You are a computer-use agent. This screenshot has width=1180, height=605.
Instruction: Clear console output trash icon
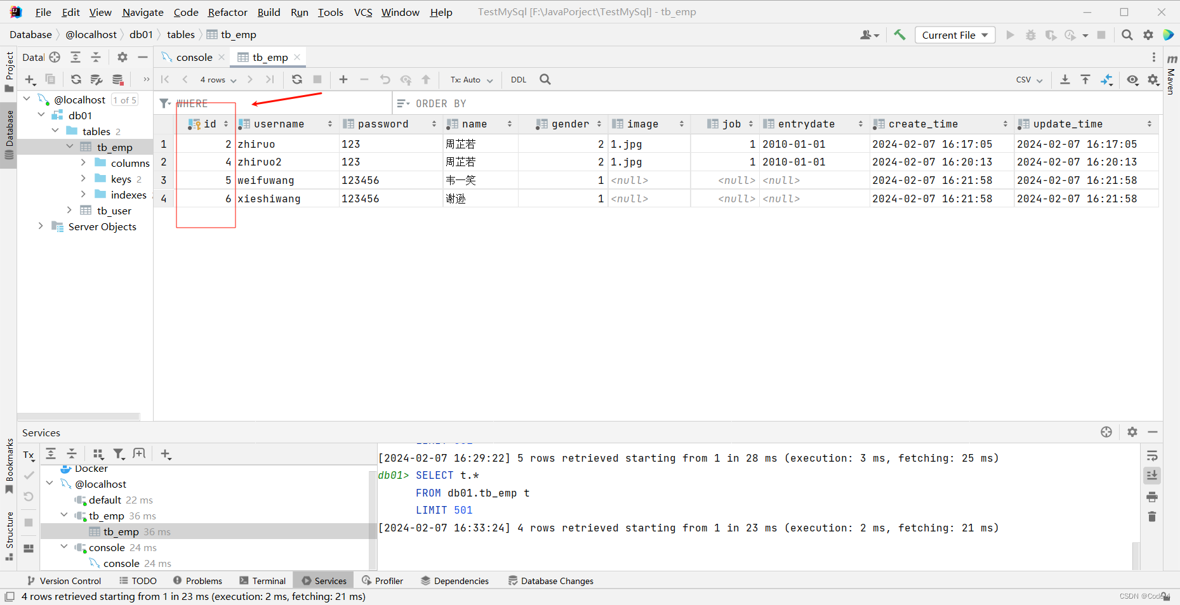point(1152,517)
